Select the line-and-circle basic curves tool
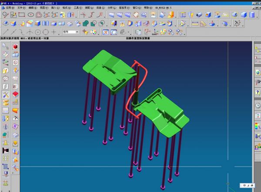The image size is (261, 192). pos(5,15)
